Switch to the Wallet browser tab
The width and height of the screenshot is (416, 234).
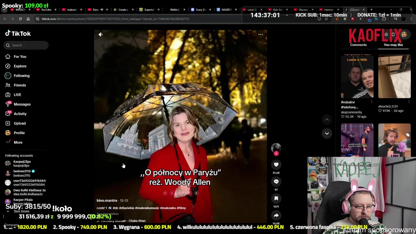tap(175, 9)
